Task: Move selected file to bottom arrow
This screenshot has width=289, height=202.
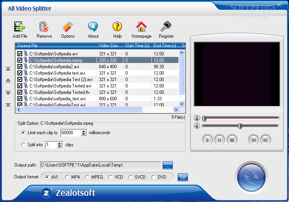Action: (8, 105)
